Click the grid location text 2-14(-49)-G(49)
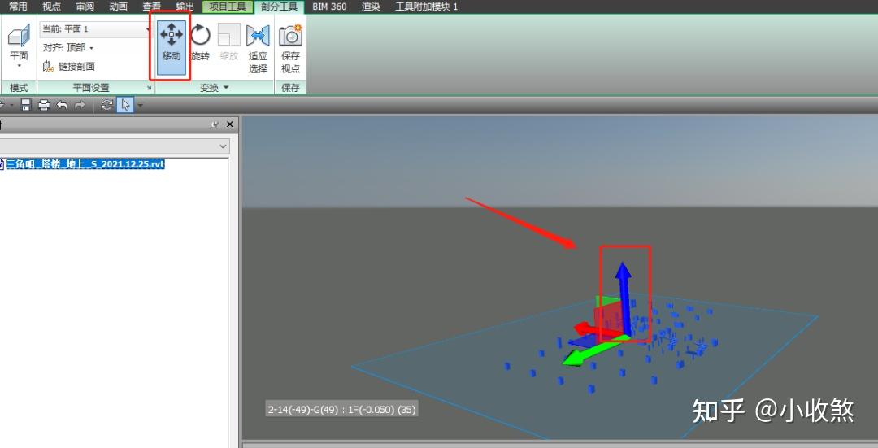This screenshot has width=878, height=448. click(x=303, y=409)
